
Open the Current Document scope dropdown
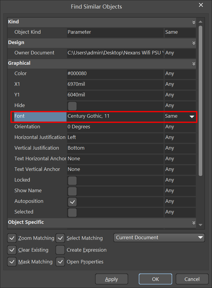[x=159, y=237]
